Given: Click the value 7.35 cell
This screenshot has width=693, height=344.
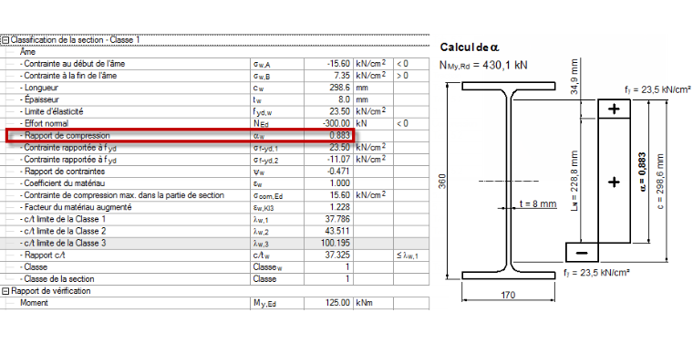Looking at the screenshot, I should 328,76.
